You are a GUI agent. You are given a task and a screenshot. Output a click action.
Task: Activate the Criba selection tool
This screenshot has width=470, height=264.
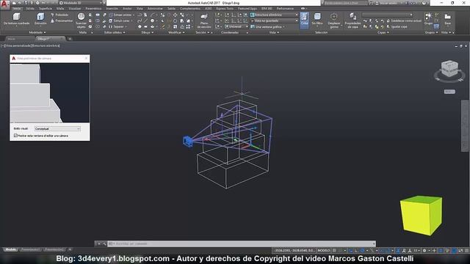(x=304, y=21)
